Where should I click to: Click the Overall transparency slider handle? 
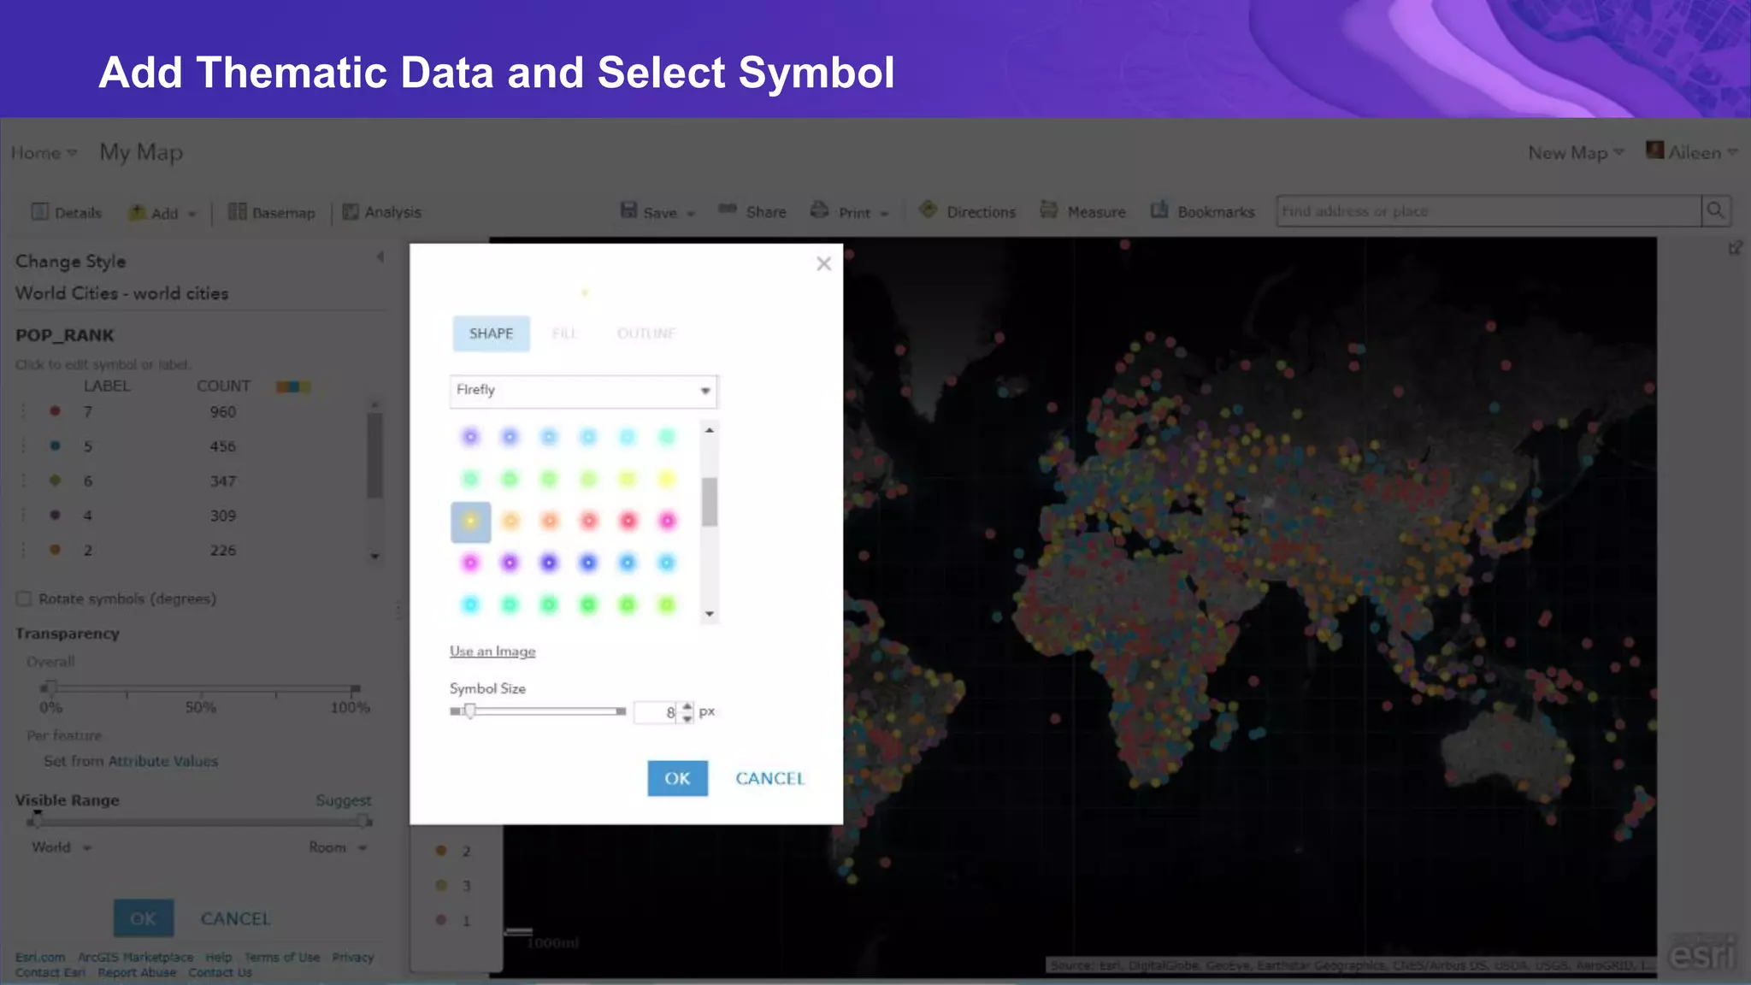[50, 687]
